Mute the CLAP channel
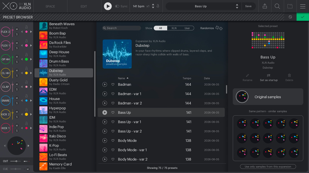The width and height of the screenshot is (309, 173). 17,84
